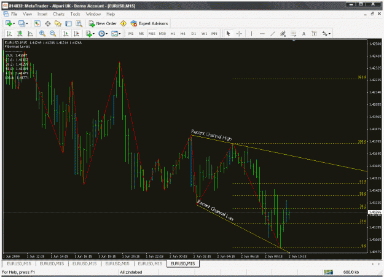Select the Text 'A' tool
384x277 pixels.
[304, 34]
